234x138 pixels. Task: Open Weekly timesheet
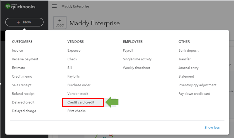(x=136, y=68)
